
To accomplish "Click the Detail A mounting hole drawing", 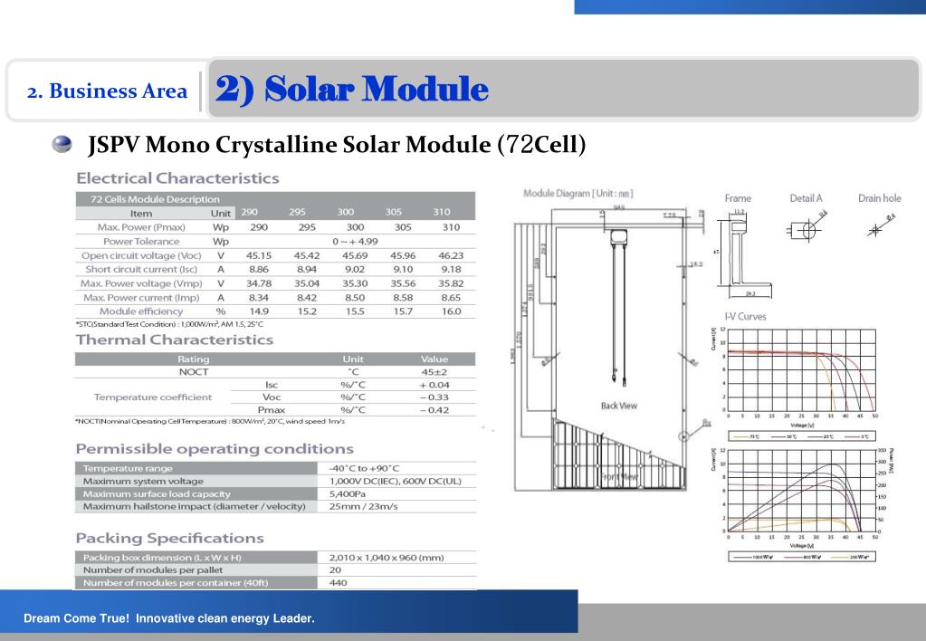I will click(x=807, y=227).
